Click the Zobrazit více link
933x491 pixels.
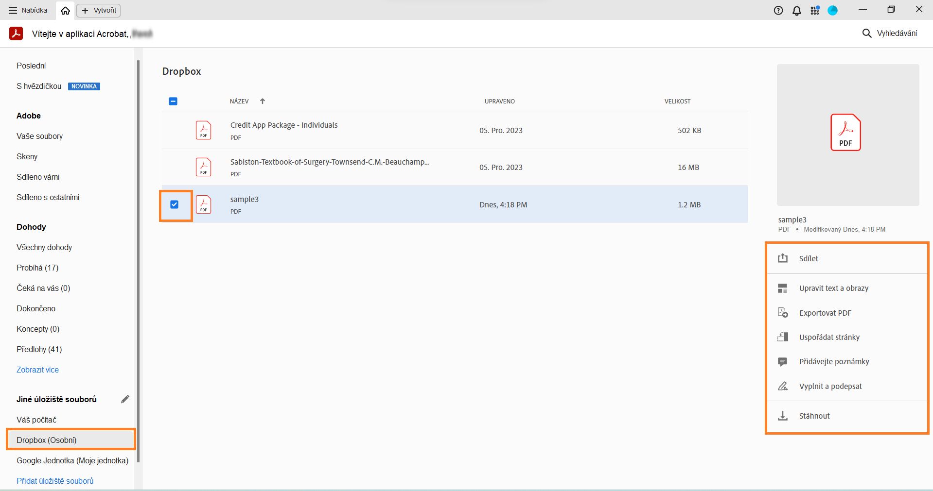pyautogui.click(x=37, y=370)
